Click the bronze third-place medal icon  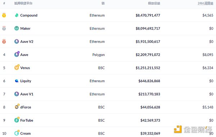click(x=4, y=41)
